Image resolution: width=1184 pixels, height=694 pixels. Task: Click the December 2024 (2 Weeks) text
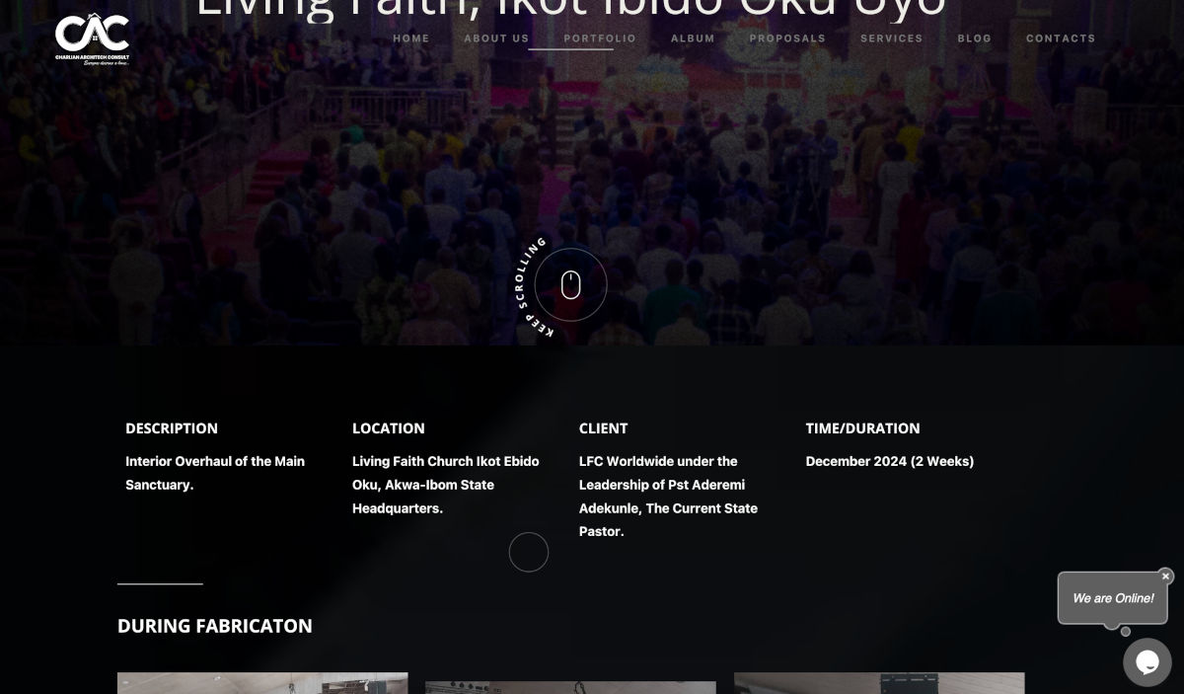click(x=890, y=461)
